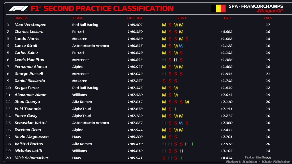Open the #BelgianGP hashtag
Image resolution: width=292 pixels, height=164 pixels.
269,11
